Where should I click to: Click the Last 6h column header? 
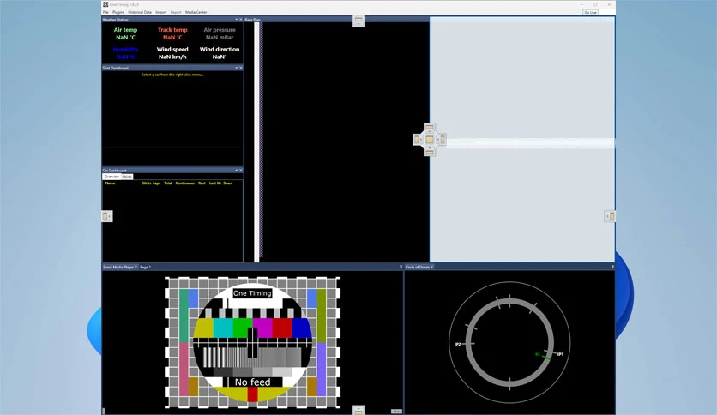pos(215,183)
